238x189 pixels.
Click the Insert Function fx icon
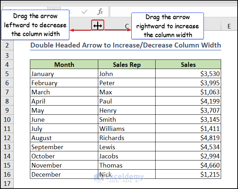click(x=100, y=12)
